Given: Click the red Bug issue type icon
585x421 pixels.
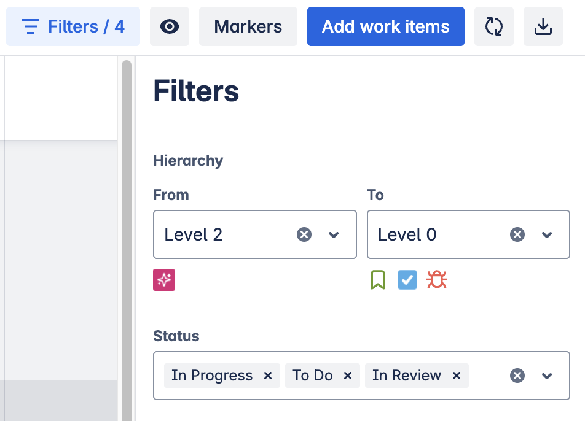Looking at the screenshot, I should pyautogui.click(x=436, y=280).
